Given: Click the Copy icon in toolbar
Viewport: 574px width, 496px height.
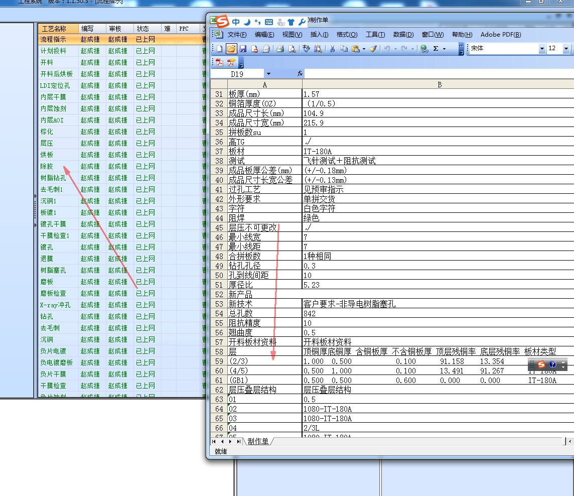Looking at the screenshot, I should click(344, 48).
